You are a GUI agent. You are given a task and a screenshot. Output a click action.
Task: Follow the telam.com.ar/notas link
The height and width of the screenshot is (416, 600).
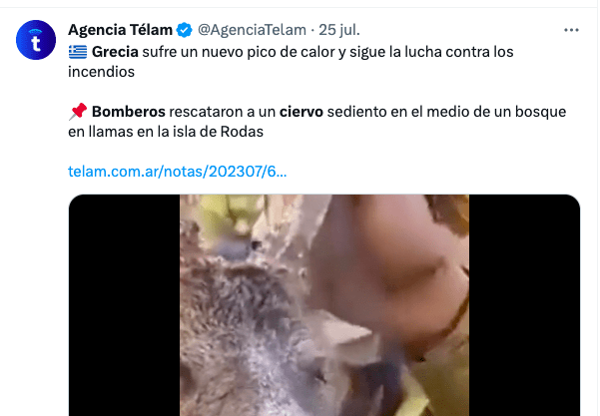click(x=177, y=172)
